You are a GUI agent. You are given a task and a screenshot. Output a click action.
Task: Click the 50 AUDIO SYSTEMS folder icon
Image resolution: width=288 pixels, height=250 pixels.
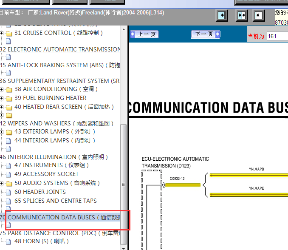(9, 183)
